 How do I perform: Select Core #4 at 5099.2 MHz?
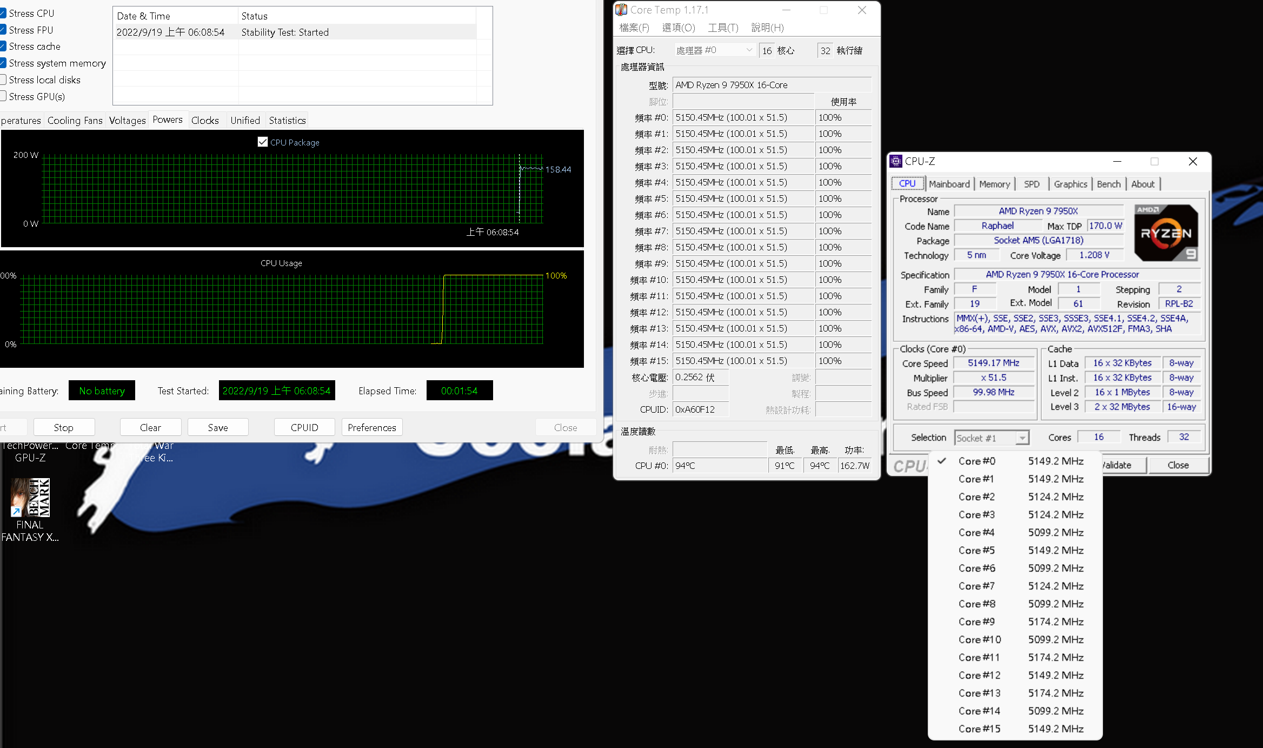point(1015,532)
